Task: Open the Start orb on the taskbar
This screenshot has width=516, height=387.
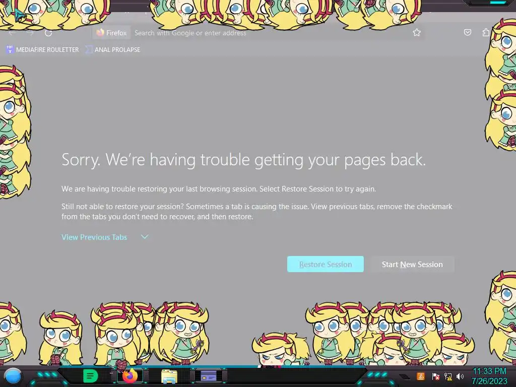Action: tap(13, 376)
